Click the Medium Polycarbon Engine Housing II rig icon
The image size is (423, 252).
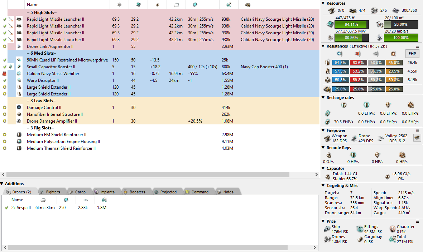pos(19,142)
